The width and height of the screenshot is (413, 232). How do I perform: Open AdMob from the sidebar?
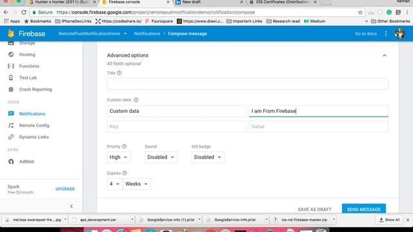tap(26, 161)
